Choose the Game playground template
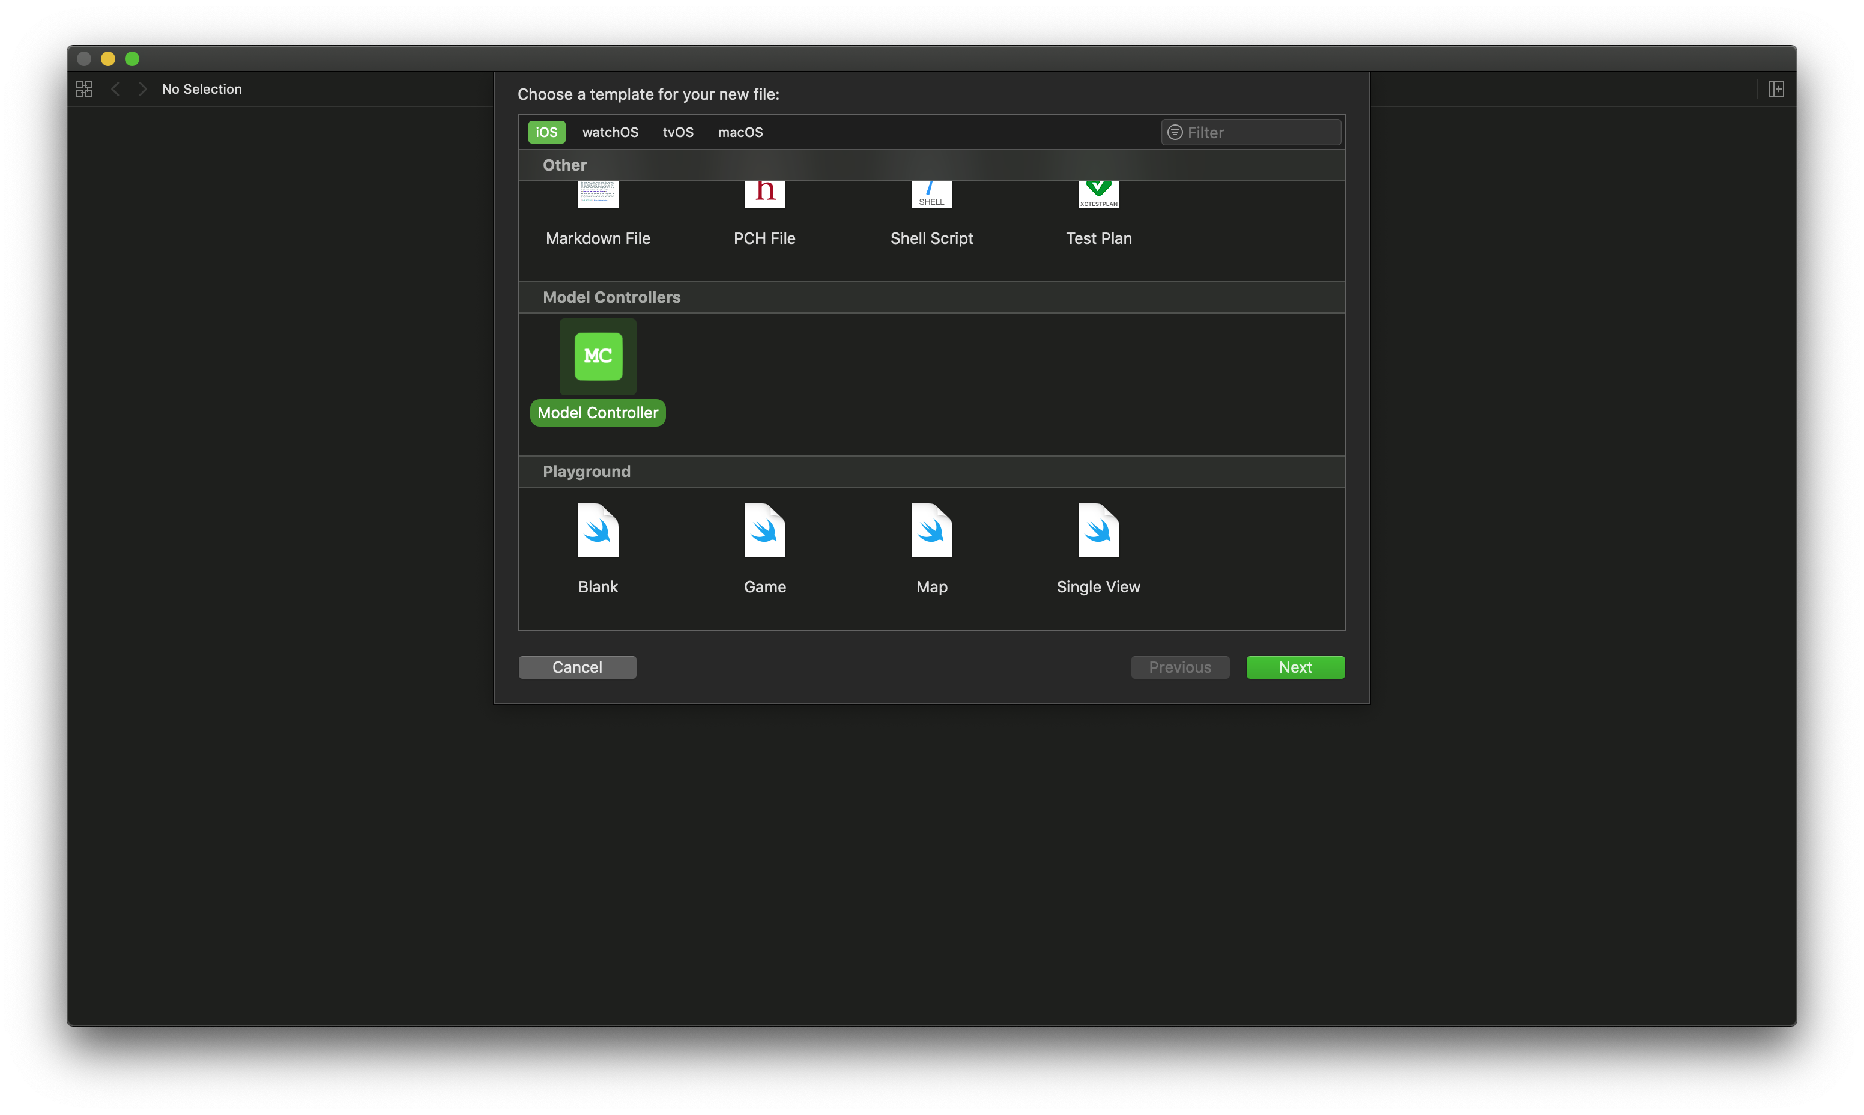 [x=764, y=530]
